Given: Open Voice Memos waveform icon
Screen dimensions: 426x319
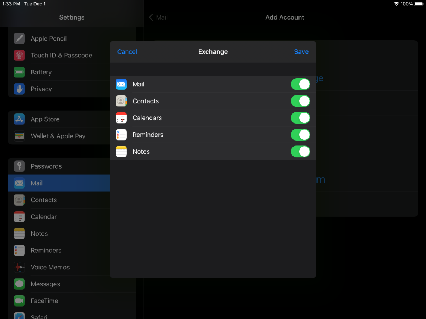Looking at the screenshot, I should [x=19, y=267].
